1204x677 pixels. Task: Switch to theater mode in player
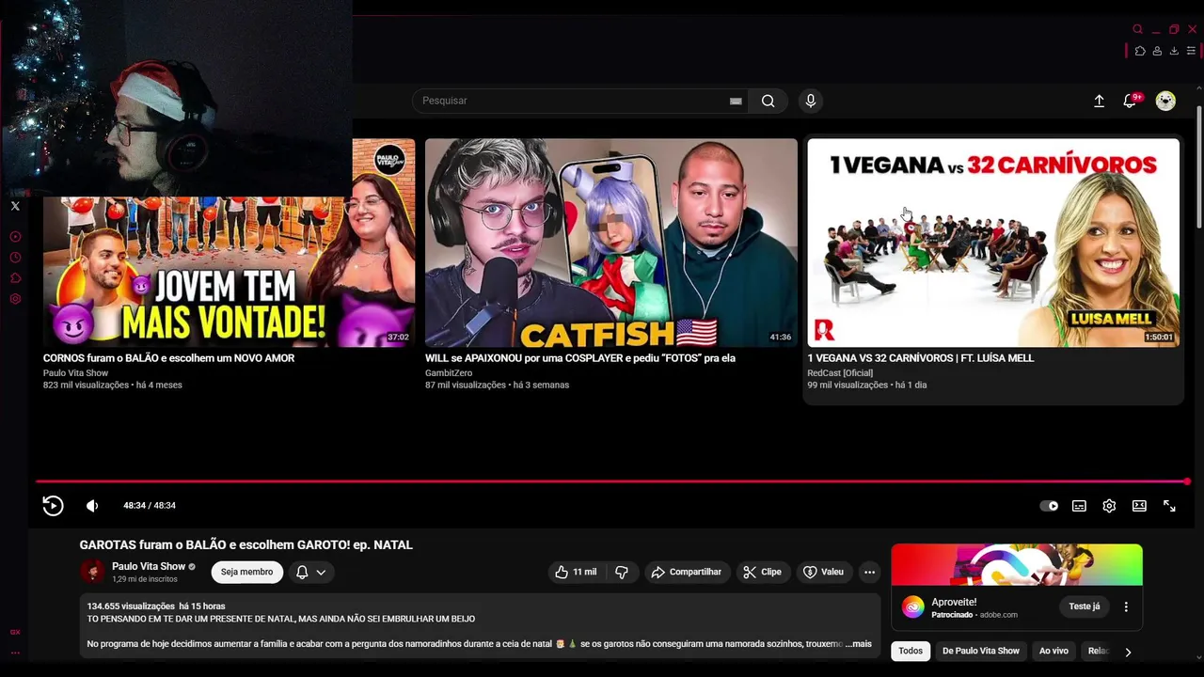pyautogui.click(x=1139, y=506)
